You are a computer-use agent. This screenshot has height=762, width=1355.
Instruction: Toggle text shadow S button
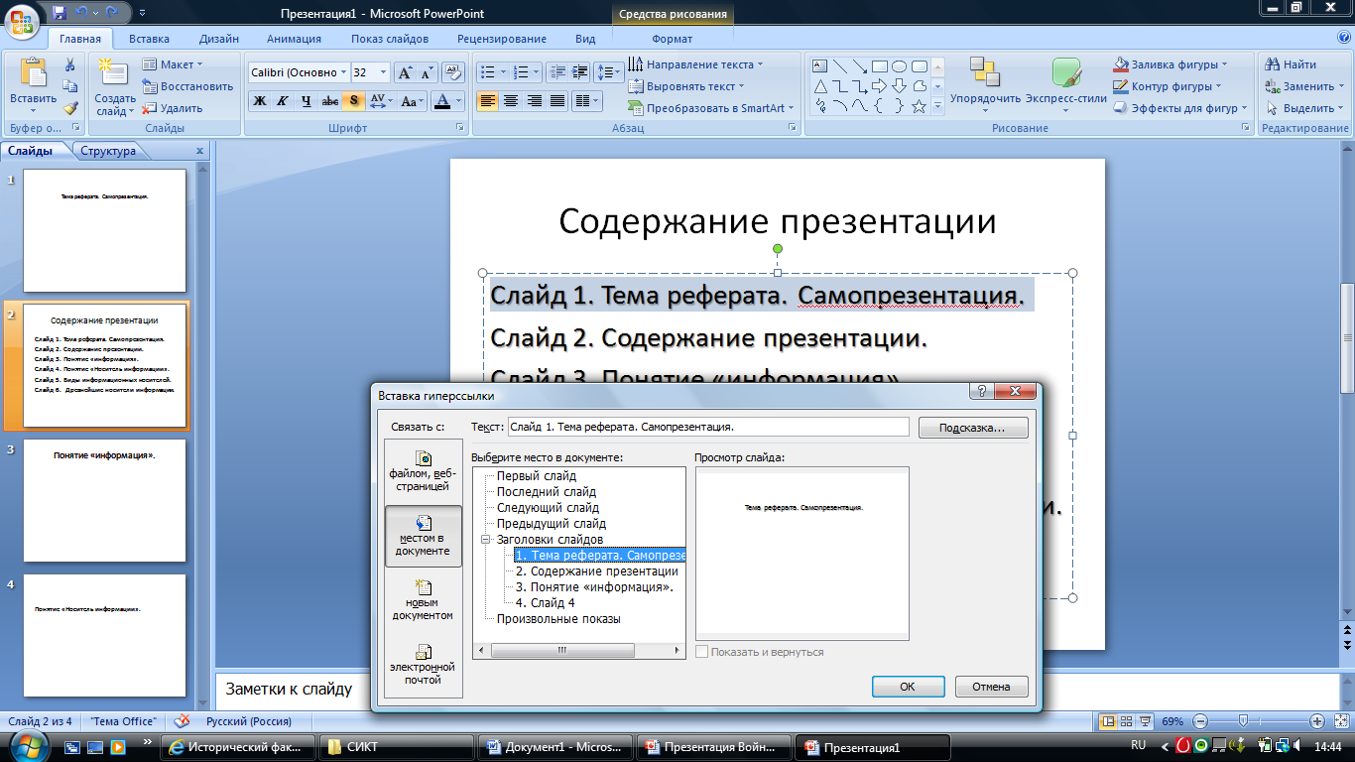coord(353,101)
